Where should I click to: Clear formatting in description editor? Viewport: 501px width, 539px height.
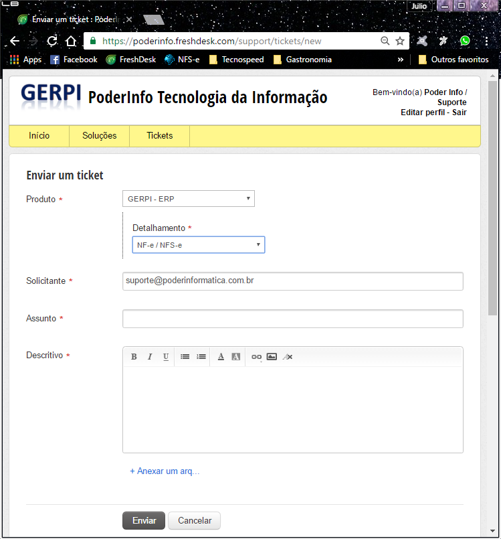point(288,357)
